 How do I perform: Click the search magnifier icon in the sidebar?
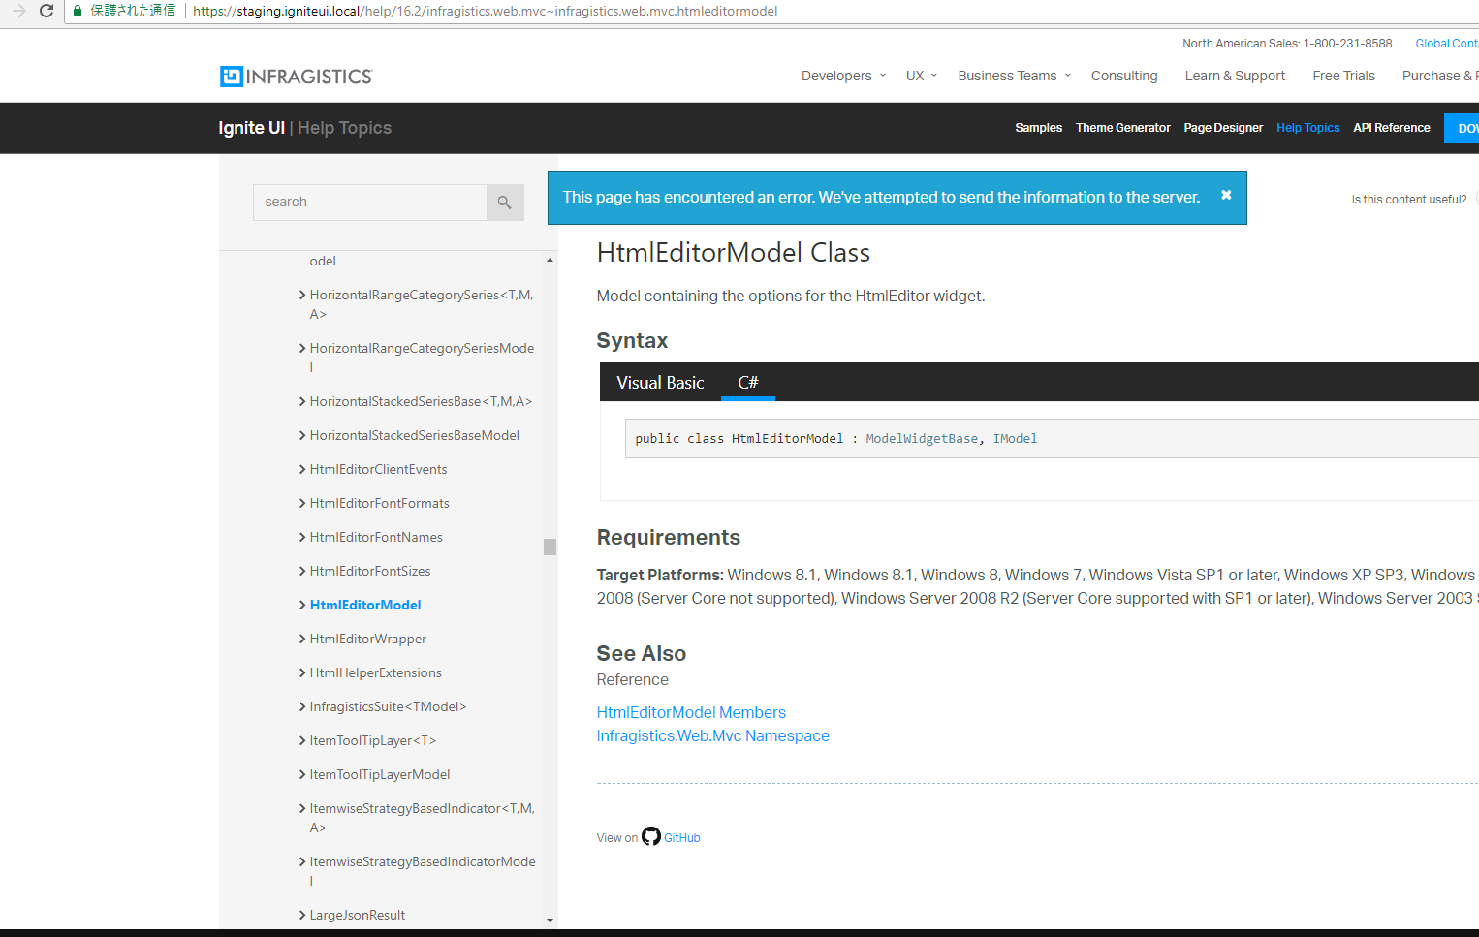coord(504,202)
